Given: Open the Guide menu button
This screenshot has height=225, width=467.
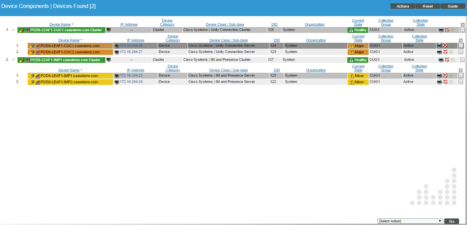Looking at the screenshot, I should click(453, 6).
